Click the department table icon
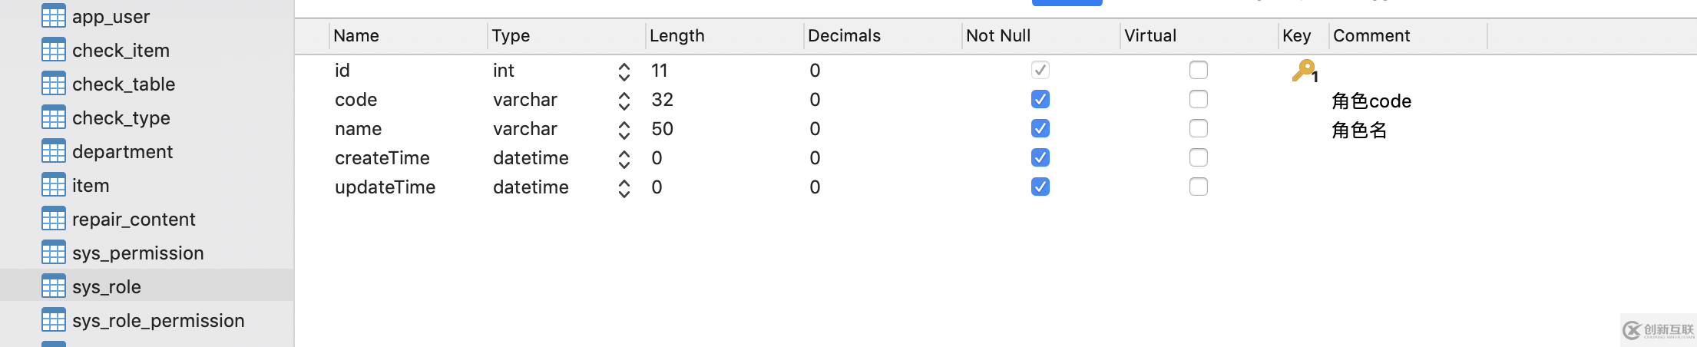Viewport: 1697px width, 347px height. [54, 151]
